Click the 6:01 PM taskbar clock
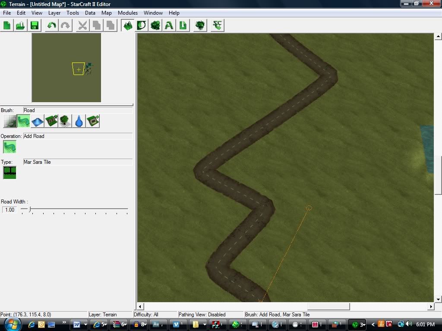 click(x=425, y=324)
